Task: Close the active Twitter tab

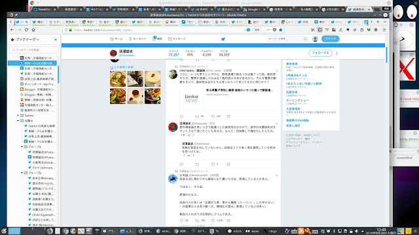Action: point(26,22)
